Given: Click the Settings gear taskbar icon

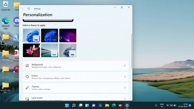Looking at the screenshot, I should [x=127, y=105].
